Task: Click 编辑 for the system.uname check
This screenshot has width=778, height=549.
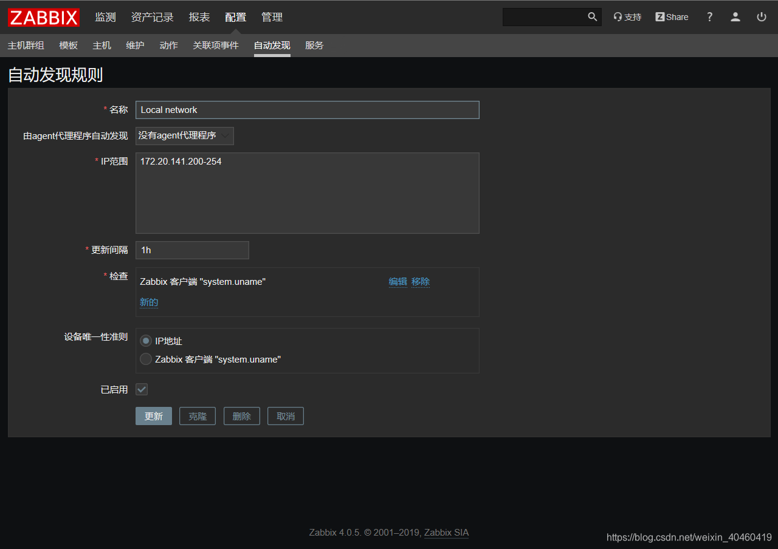Action: click(398, 282)
